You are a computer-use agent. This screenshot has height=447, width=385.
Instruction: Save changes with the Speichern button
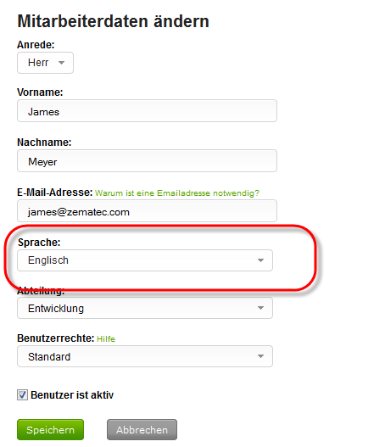pos(50,429)
